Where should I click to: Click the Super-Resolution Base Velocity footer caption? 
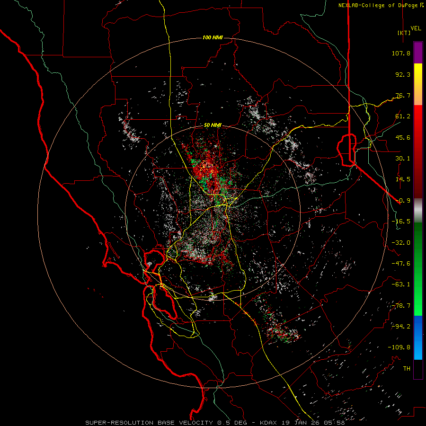[215, 423]
